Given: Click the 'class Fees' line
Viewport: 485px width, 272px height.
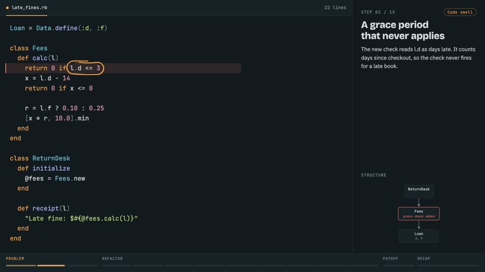Looking at the screenshot, I should coord(28,48).
